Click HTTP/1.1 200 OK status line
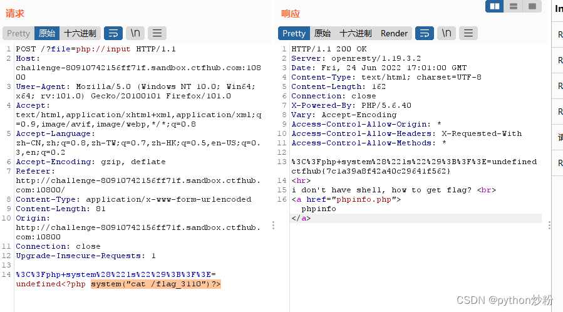The image size is (563, 312). [329, 49]
